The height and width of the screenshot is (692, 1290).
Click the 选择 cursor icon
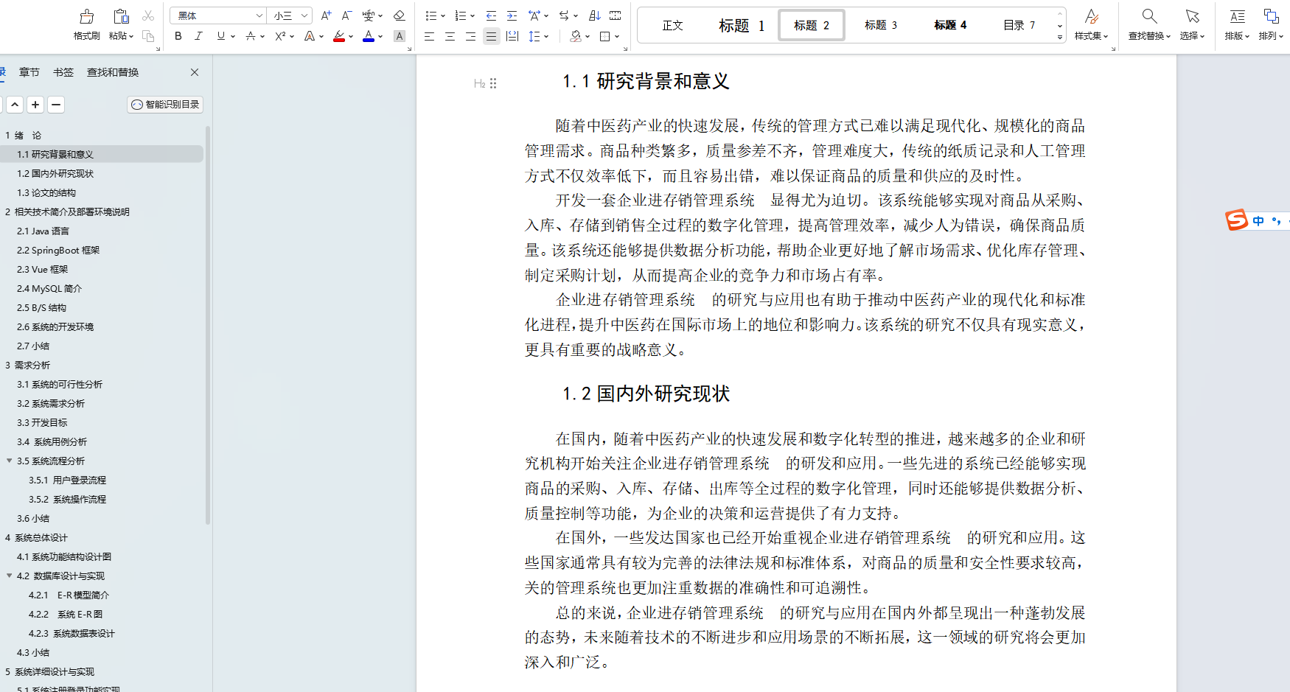tap(1192, 16)
